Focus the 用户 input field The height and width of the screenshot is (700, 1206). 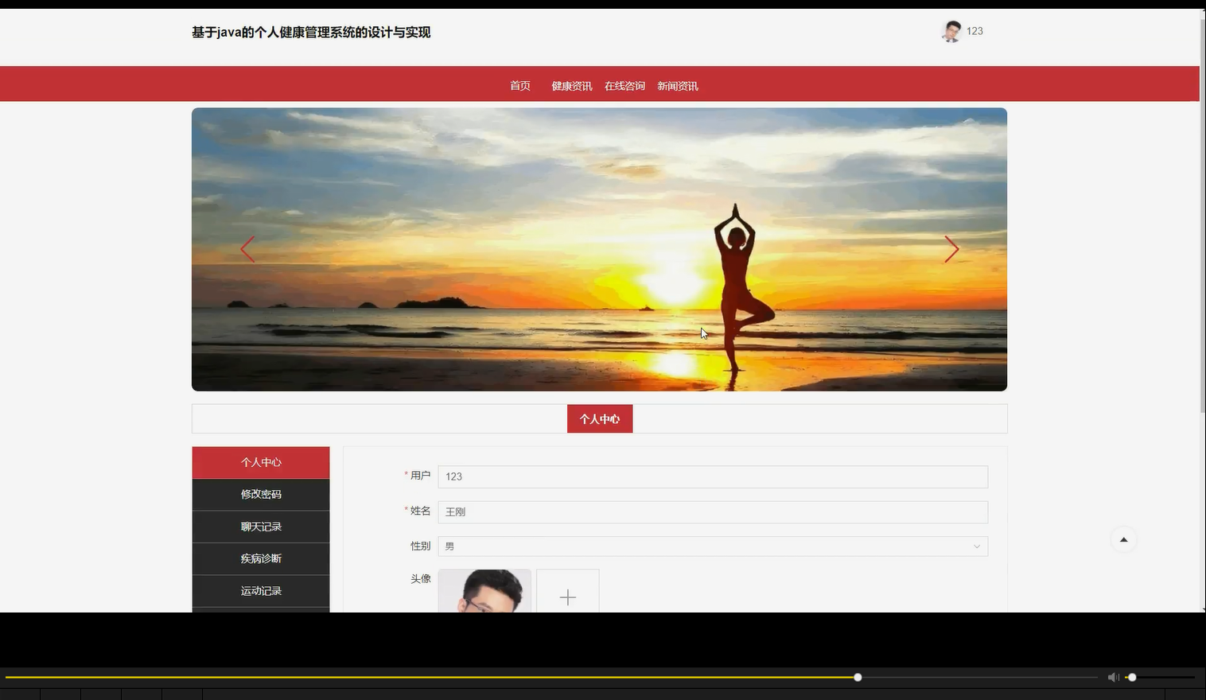click(x=713, y=476)
